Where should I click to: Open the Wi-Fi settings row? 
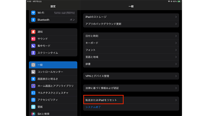[53, 13]
